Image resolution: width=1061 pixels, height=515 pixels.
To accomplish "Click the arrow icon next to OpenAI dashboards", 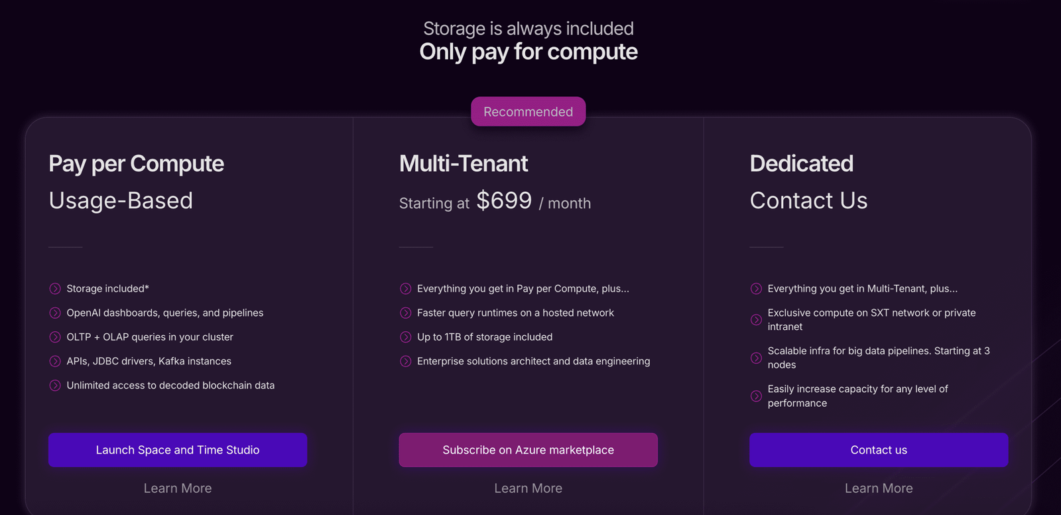I will click(x=55, y=313).
